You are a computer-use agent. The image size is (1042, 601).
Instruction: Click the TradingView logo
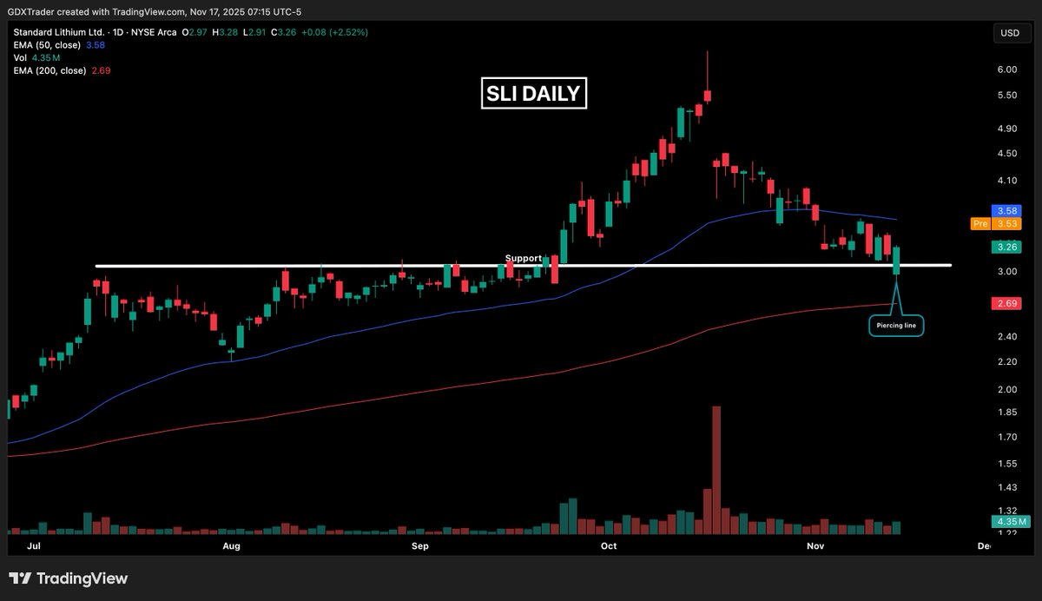click(x=69, y=578)
